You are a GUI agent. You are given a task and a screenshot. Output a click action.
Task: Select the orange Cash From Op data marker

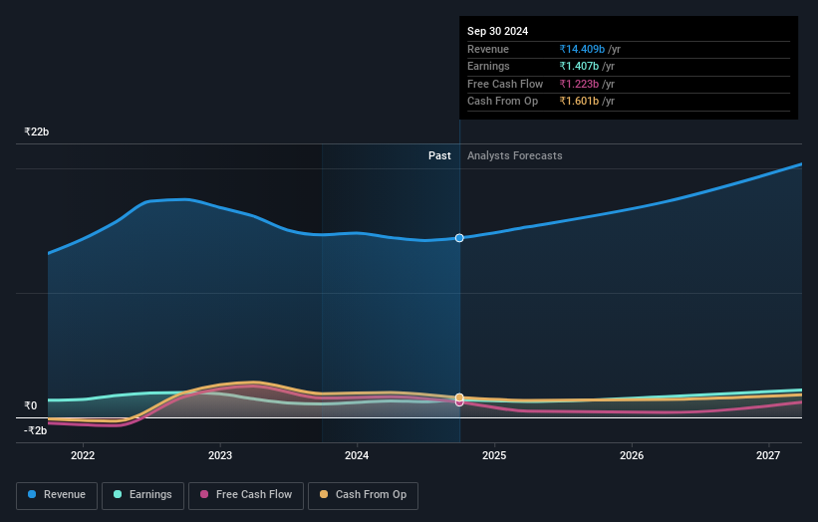pyautogui.click(x=459, y=397)
